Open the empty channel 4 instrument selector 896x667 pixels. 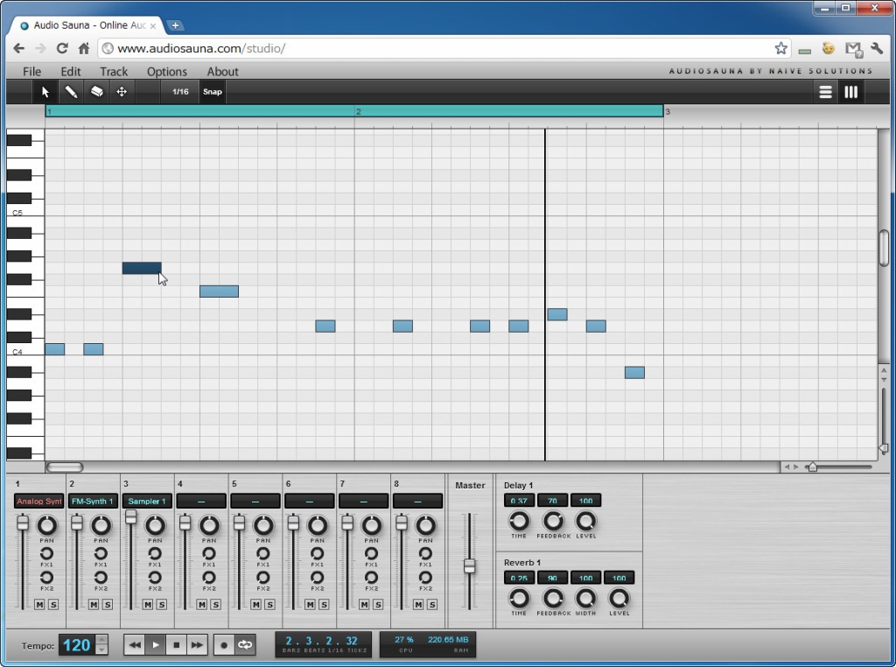(x=201, y=502)
